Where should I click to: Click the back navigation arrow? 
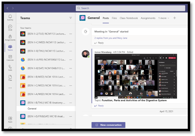8,8
